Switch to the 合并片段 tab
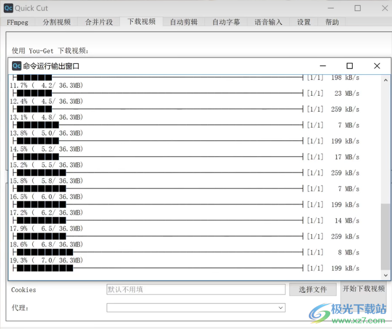 pyautogui.click(x=99, y=22)
